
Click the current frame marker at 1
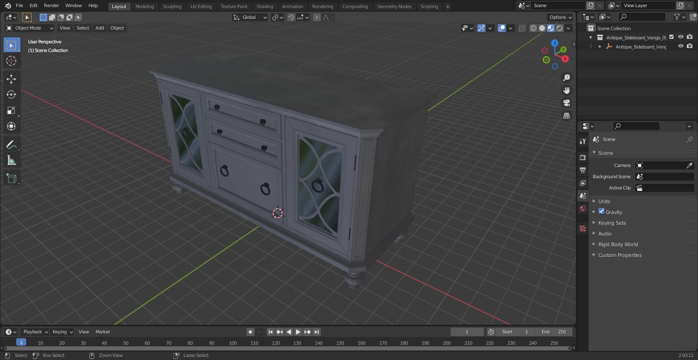21,342
